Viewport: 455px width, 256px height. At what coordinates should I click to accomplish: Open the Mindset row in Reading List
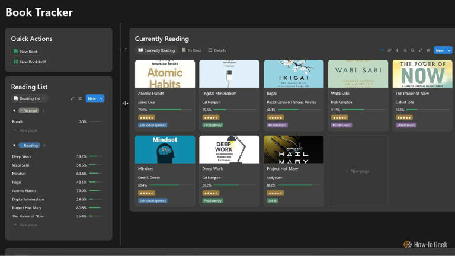click(x=57, y=173)
